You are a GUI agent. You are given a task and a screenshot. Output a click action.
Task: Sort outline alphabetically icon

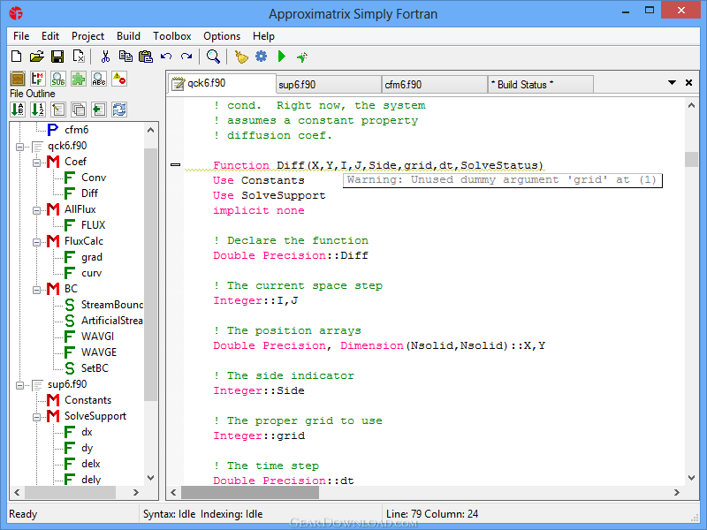[18, 110]
